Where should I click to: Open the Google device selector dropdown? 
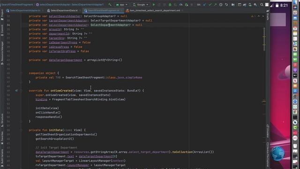click(141, 5)
